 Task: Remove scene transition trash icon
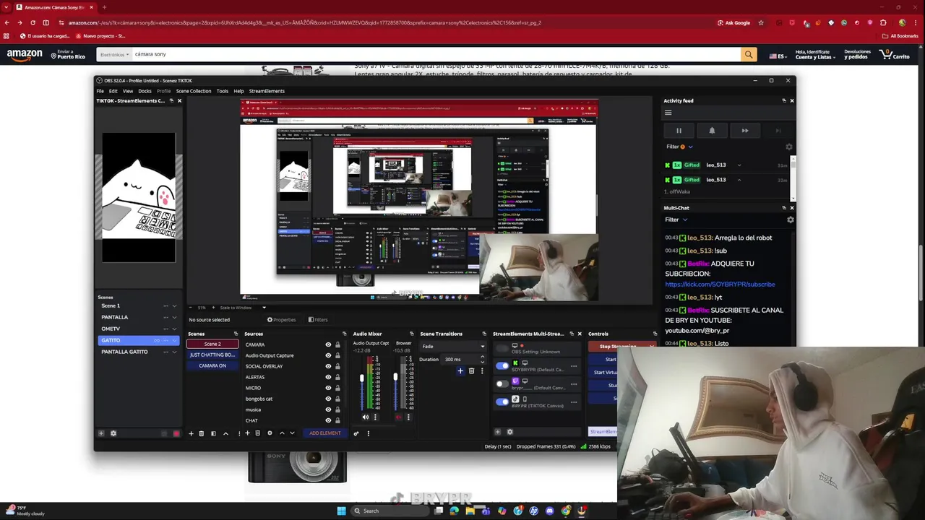coord(471,371)
